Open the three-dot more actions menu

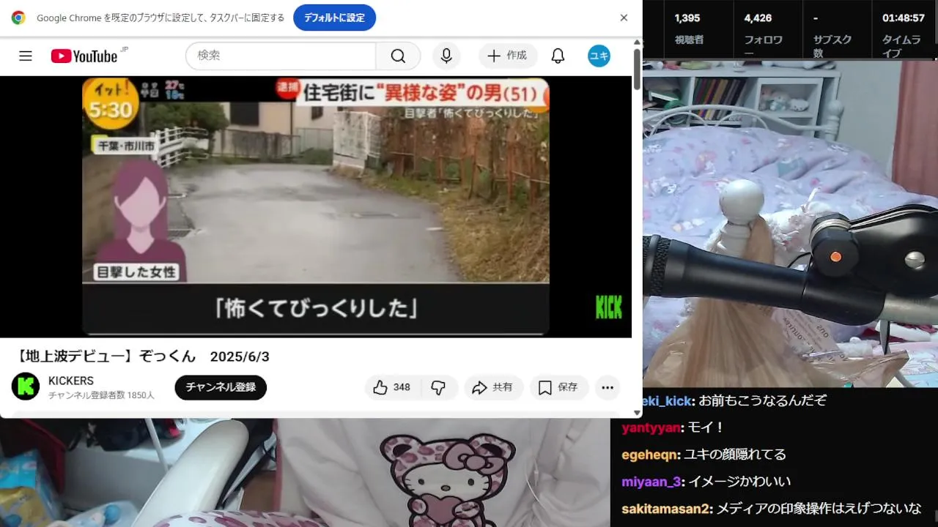[x=608, y=387]
